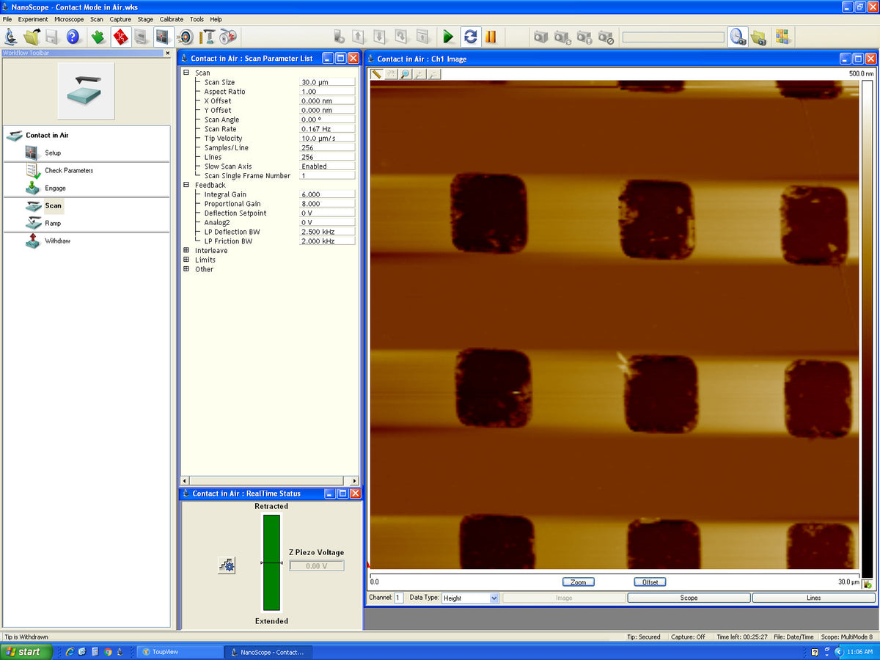This screenshot has height=660, width=880.
Task: Click the green puzzle-piece toolbar icon
Action: click(98, 37)
